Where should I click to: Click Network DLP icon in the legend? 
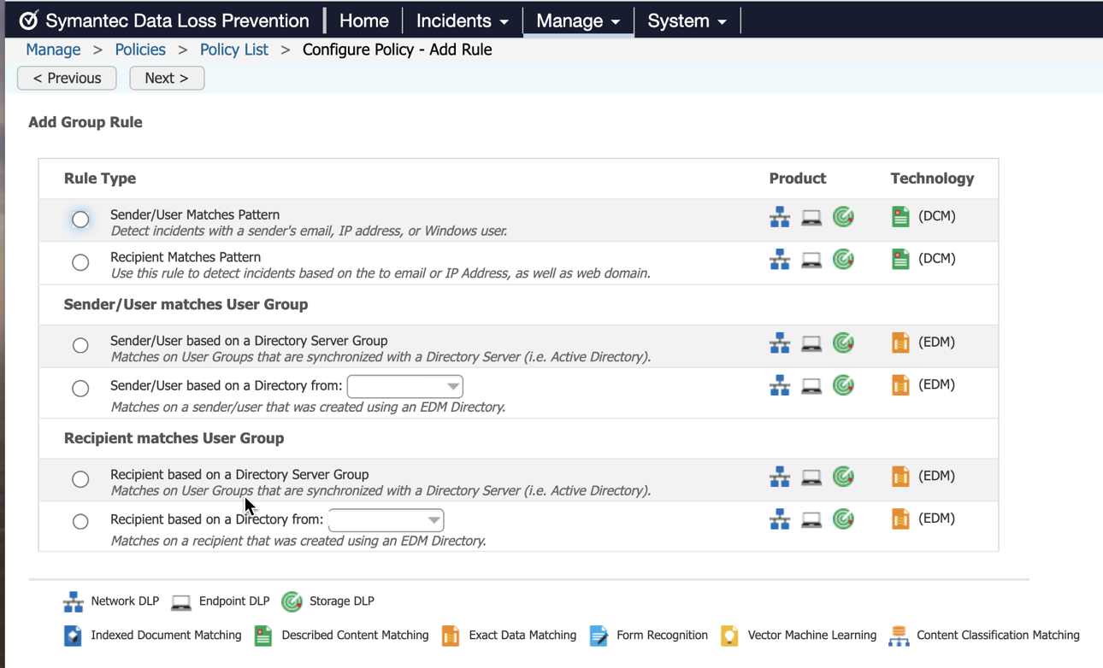tap(74, 602)
